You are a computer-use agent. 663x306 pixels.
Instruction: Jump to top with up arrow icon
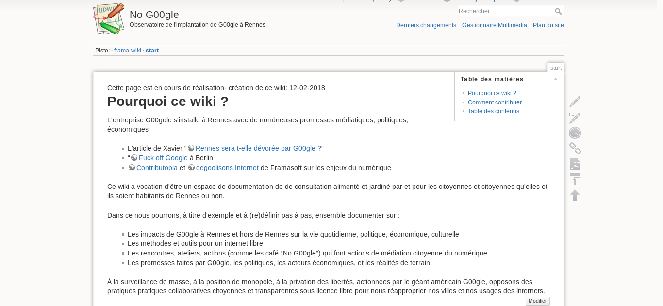(x=575, y=195)
